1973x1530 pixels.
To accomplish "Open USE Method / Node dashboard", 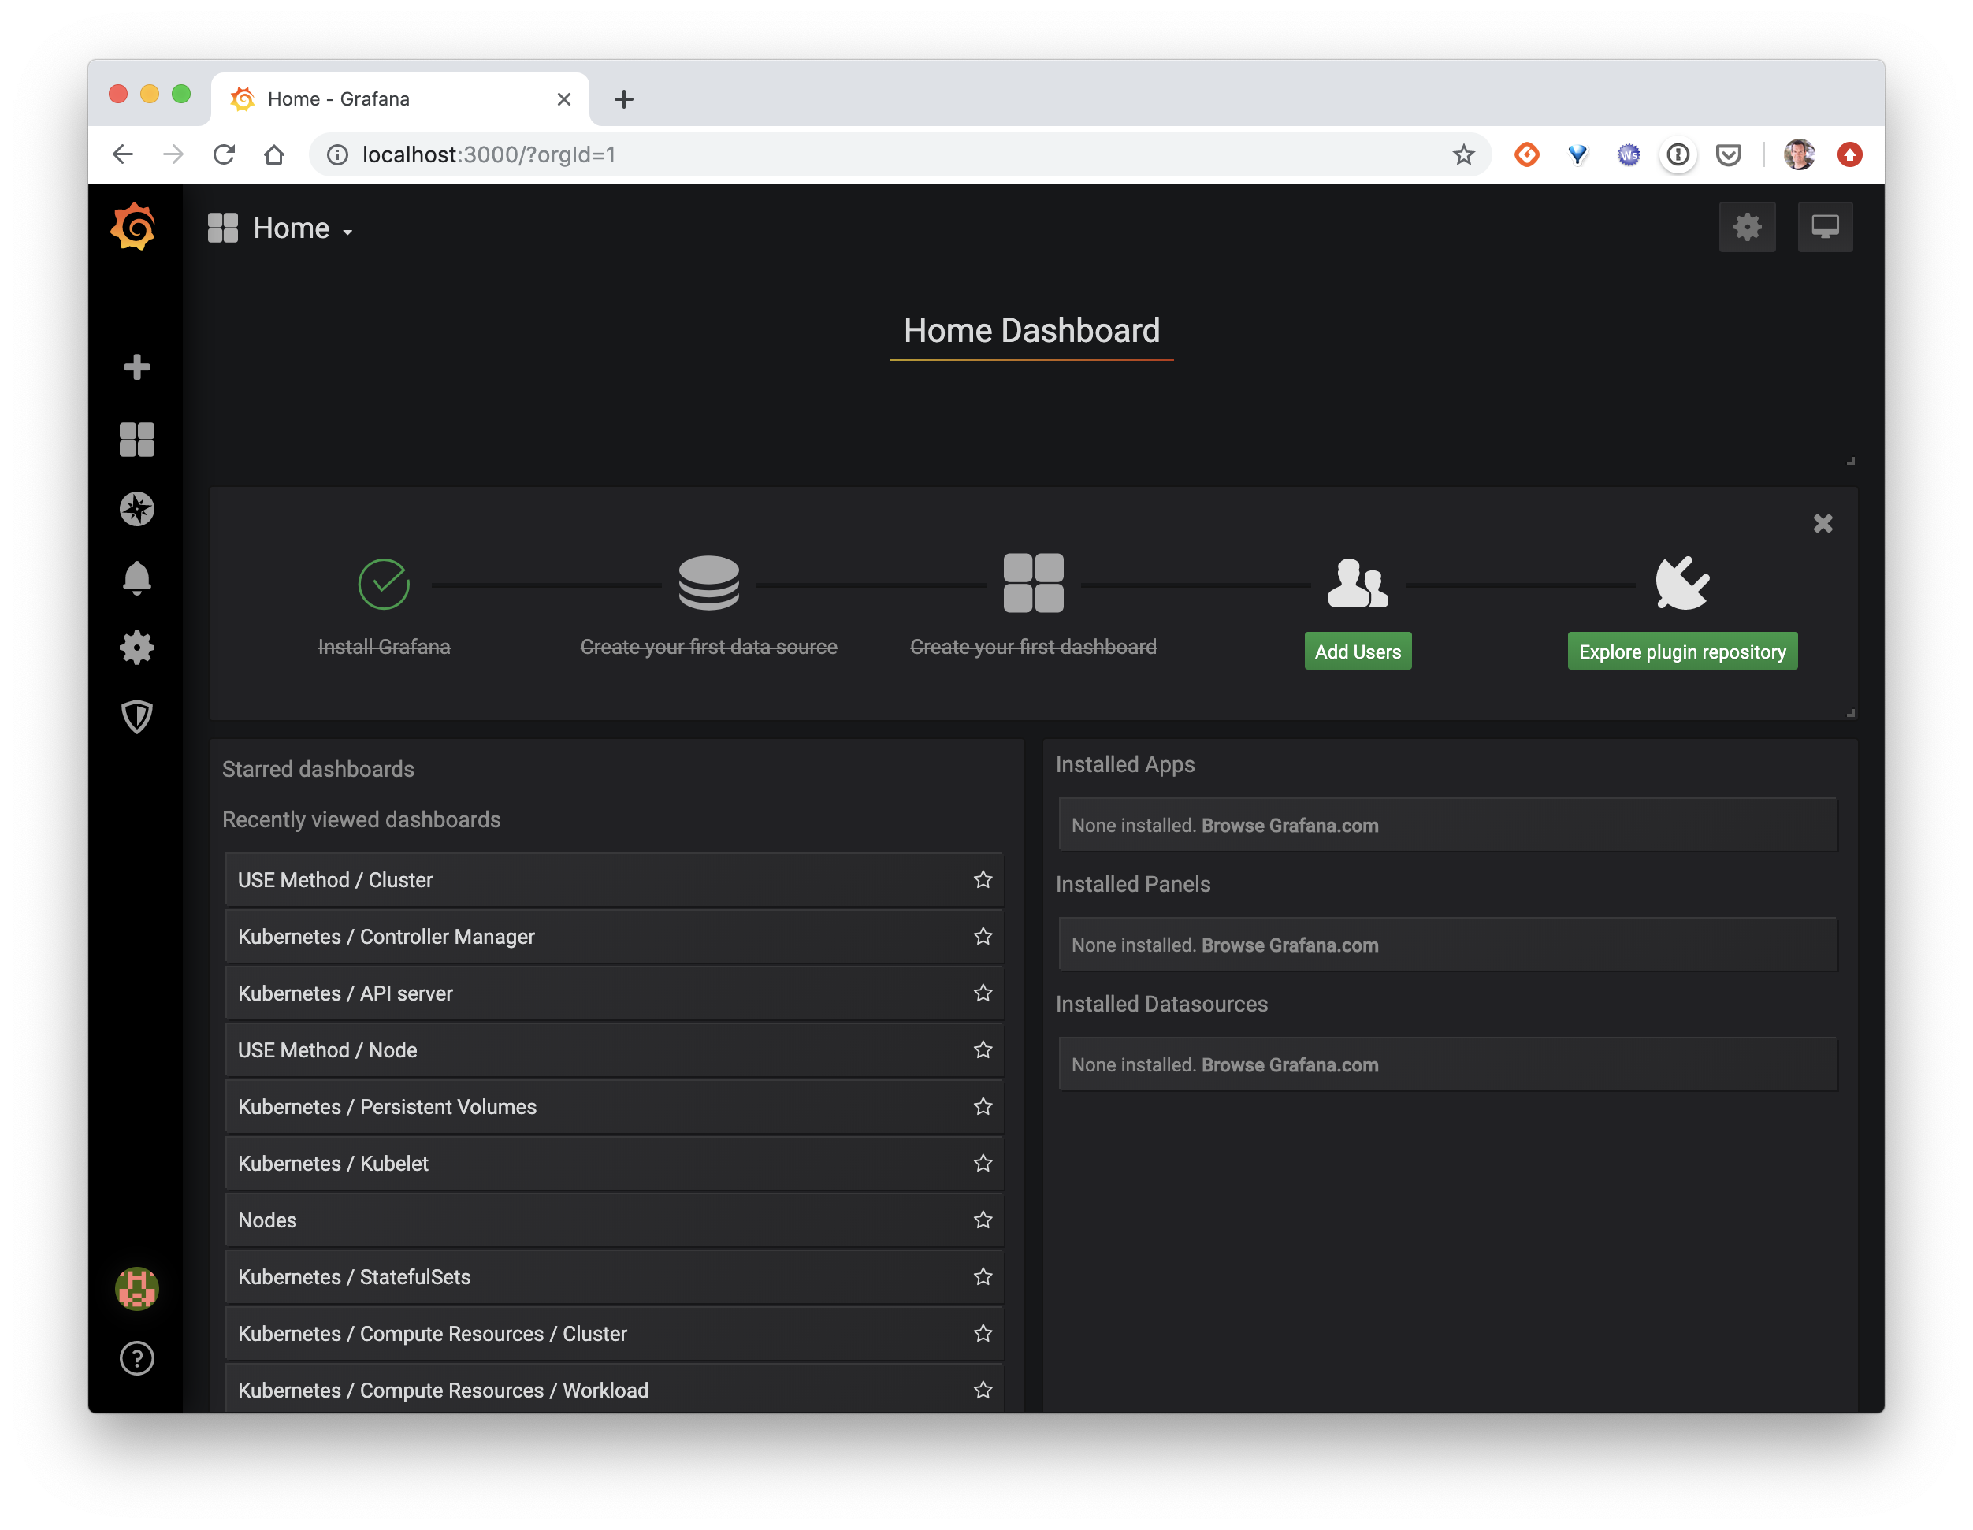I will [x=613, y=1050].
